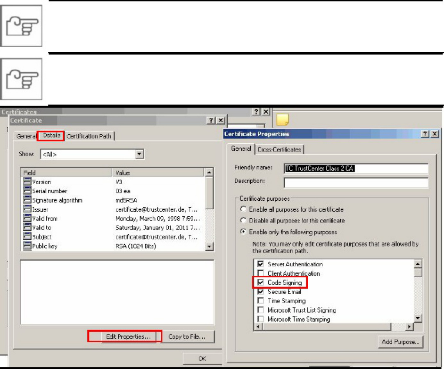Select the Issuer field icon
The height and width of the screenshot is (369, 444).
tap(27, 209)
